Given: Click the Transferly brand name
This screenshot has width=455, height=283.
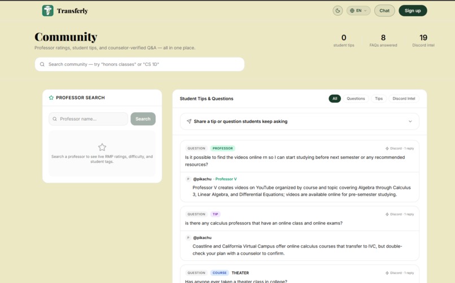Looking at the screenshot, I should click(x=72, y=11).
